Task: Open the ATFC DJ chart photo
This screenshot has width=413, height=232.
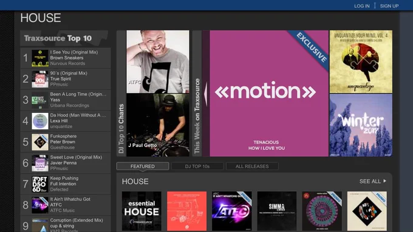Action: click(x=158, y=61)
